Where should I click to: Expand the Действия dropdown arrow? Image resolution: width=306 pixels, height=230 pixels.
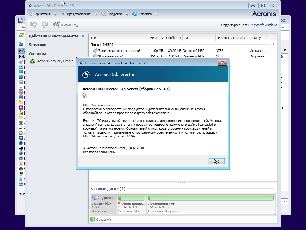[x=55, y=14]
